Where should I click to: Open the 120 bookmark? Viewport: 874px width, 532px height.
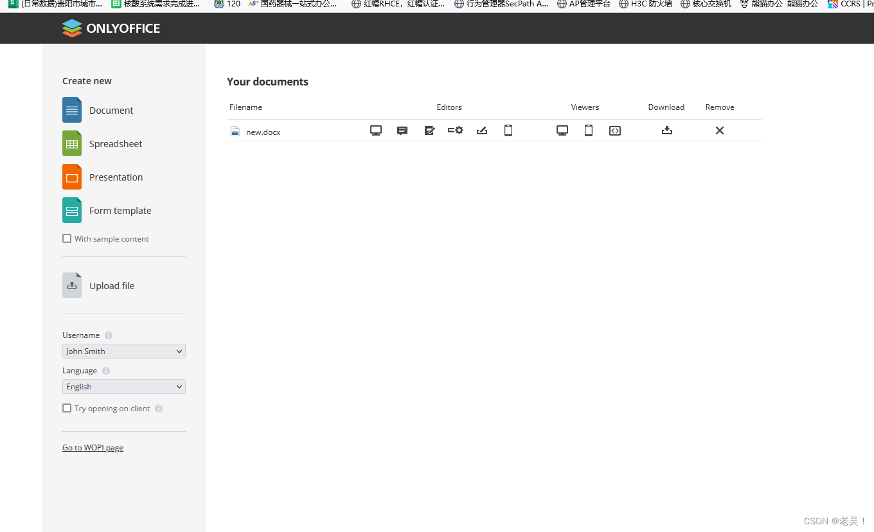tap(227, 4)
